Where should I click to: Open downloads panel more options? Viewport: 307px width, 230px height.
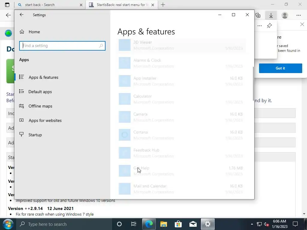coord(260,26)
